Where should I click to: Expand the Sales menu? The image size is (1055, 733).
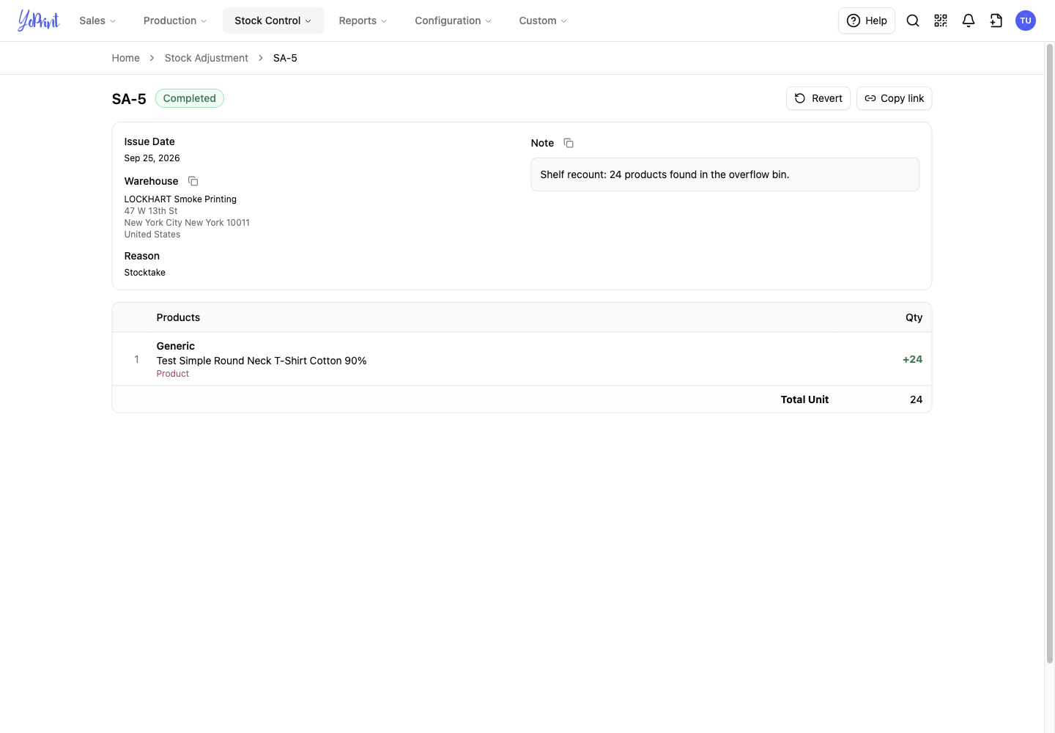tap(97, 21)
